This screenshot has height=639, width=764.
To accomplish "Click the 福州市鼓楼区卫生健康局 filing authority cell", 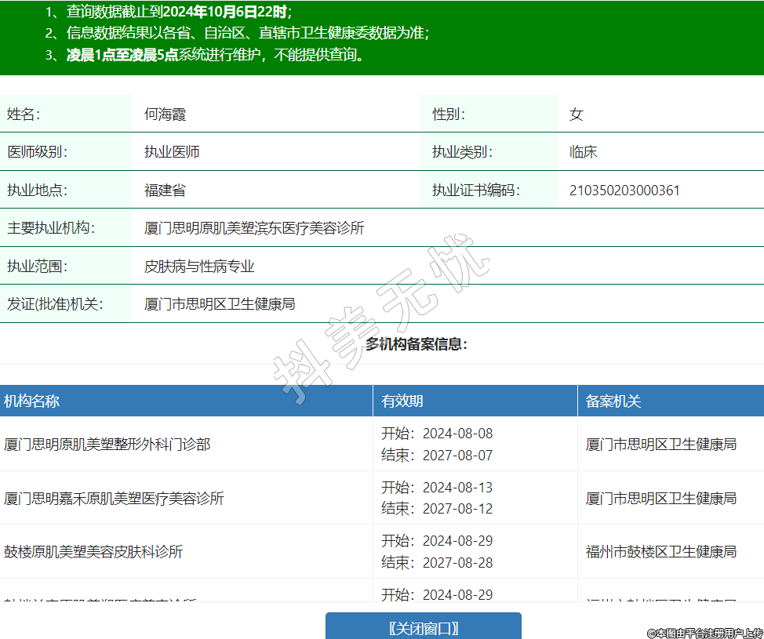I will pyautogui.click(x=661, y=552).
